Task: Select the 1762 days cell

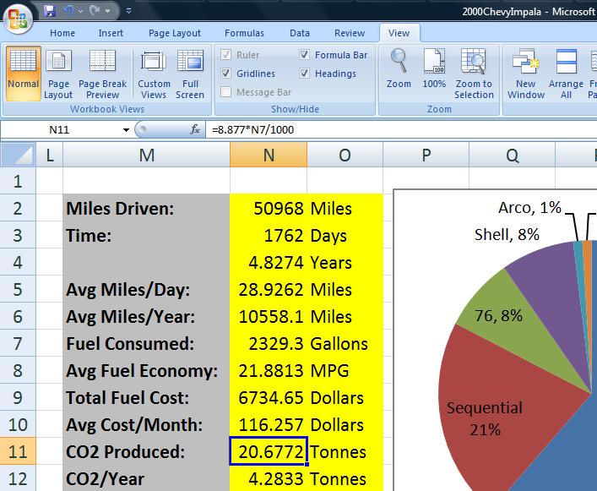Action: (269, 235)
